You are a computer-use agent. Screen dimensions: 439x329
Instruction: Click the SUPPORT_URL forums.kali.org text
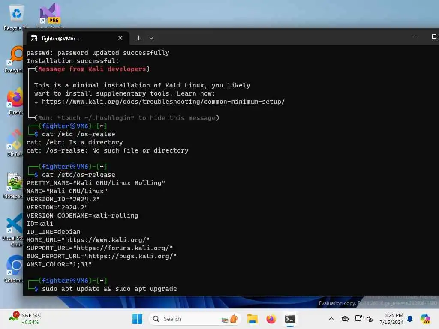point(99,248)
